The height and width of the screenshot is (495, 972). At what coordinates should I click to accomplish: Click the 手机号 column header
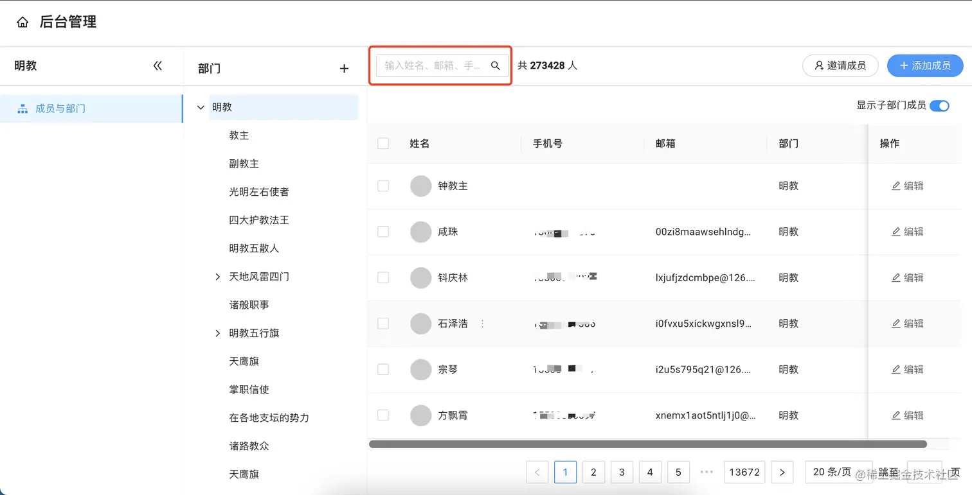click(x=548, y=144)
